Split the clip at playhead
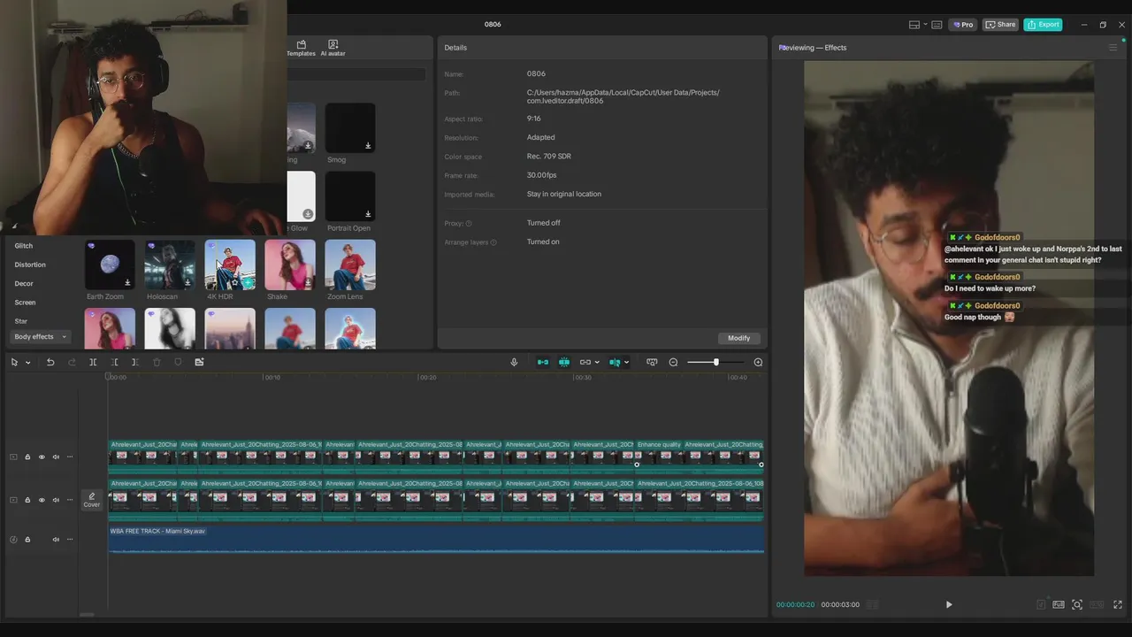The width and height of the screenshot is (1132, 637). (93, 362)
